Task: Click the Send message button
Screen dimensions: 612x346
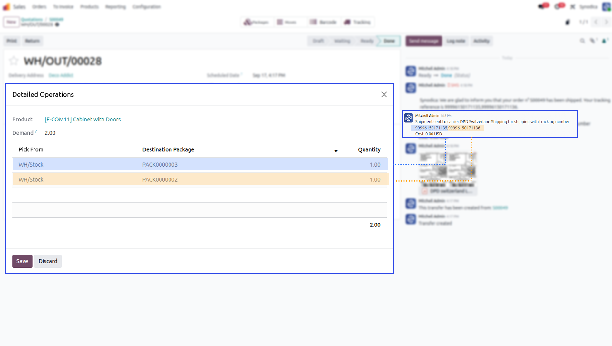Action: 423,41
